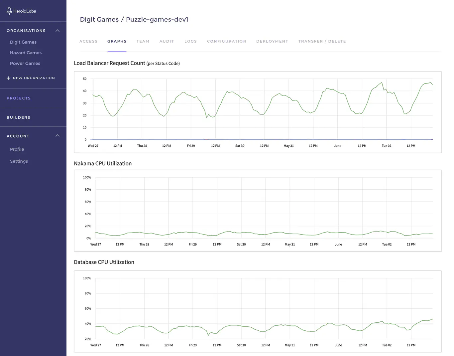The width and height of the screenshot is (454, 356).
Task: Open the Transfer / Delete tab
Action: coord(322,41)
